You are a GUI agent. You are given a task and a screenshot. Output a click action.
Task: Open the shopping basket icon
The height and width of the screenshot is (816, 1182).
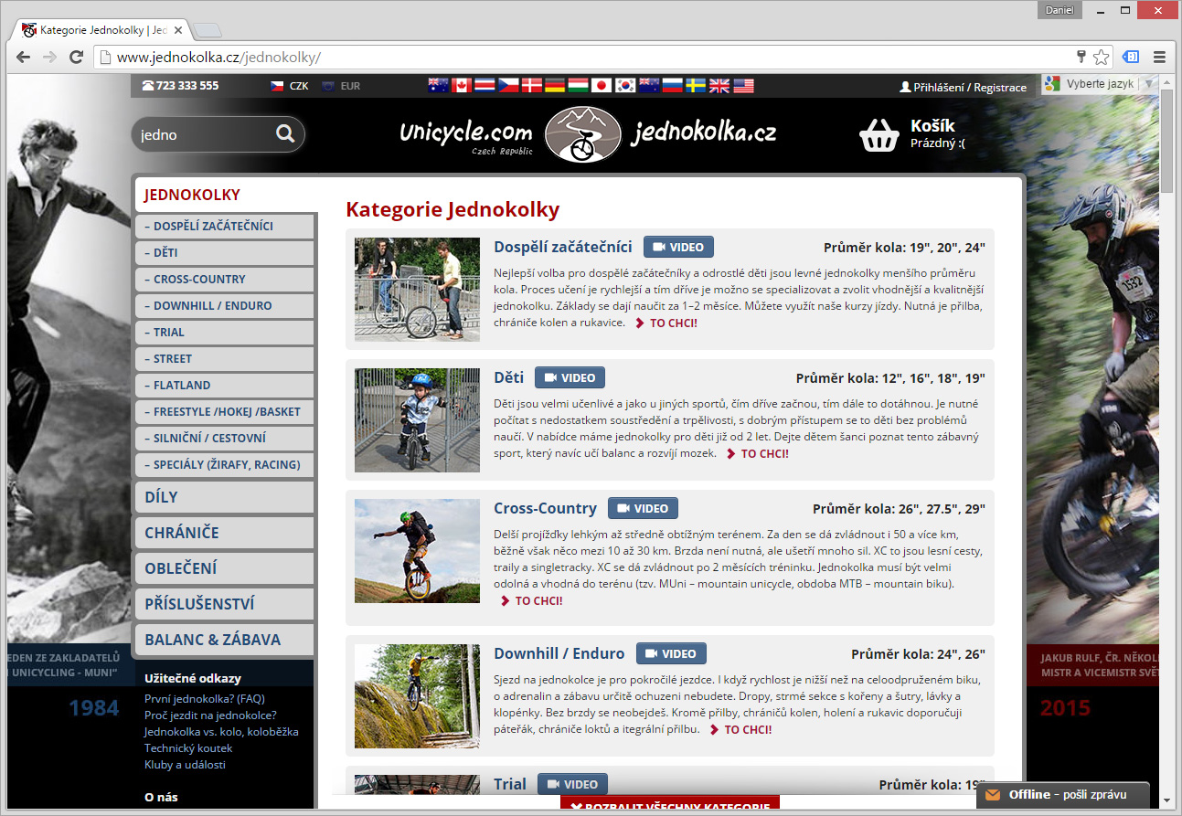click(x=879, y=134)
